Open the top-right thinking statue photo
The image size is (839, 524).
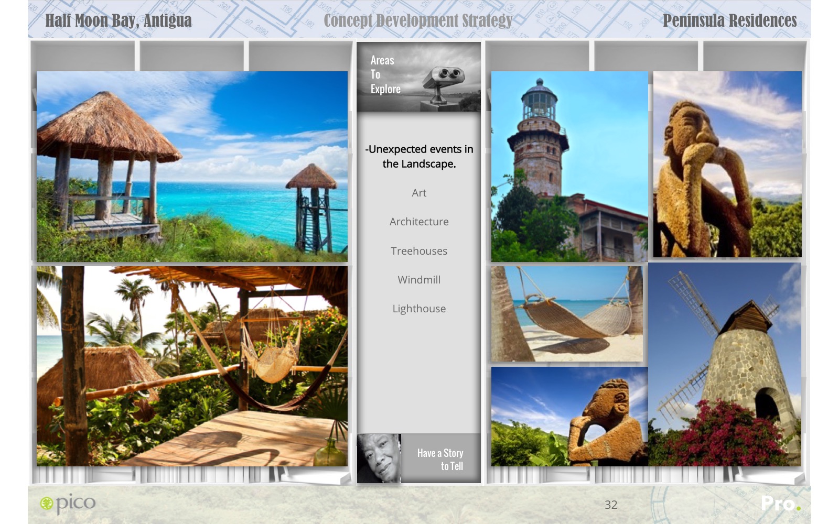(727, 165)
